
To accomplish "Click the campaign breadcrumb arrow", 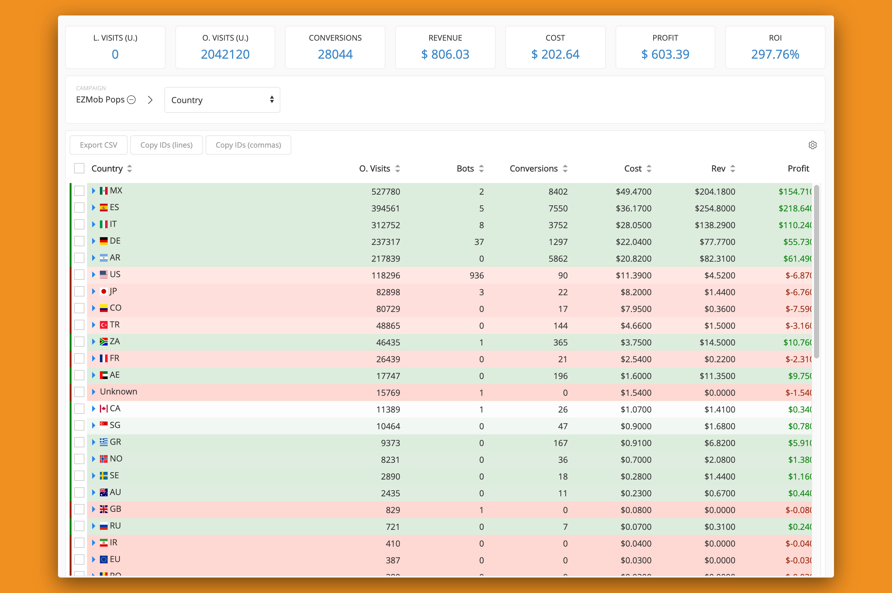I will [151, 101].
